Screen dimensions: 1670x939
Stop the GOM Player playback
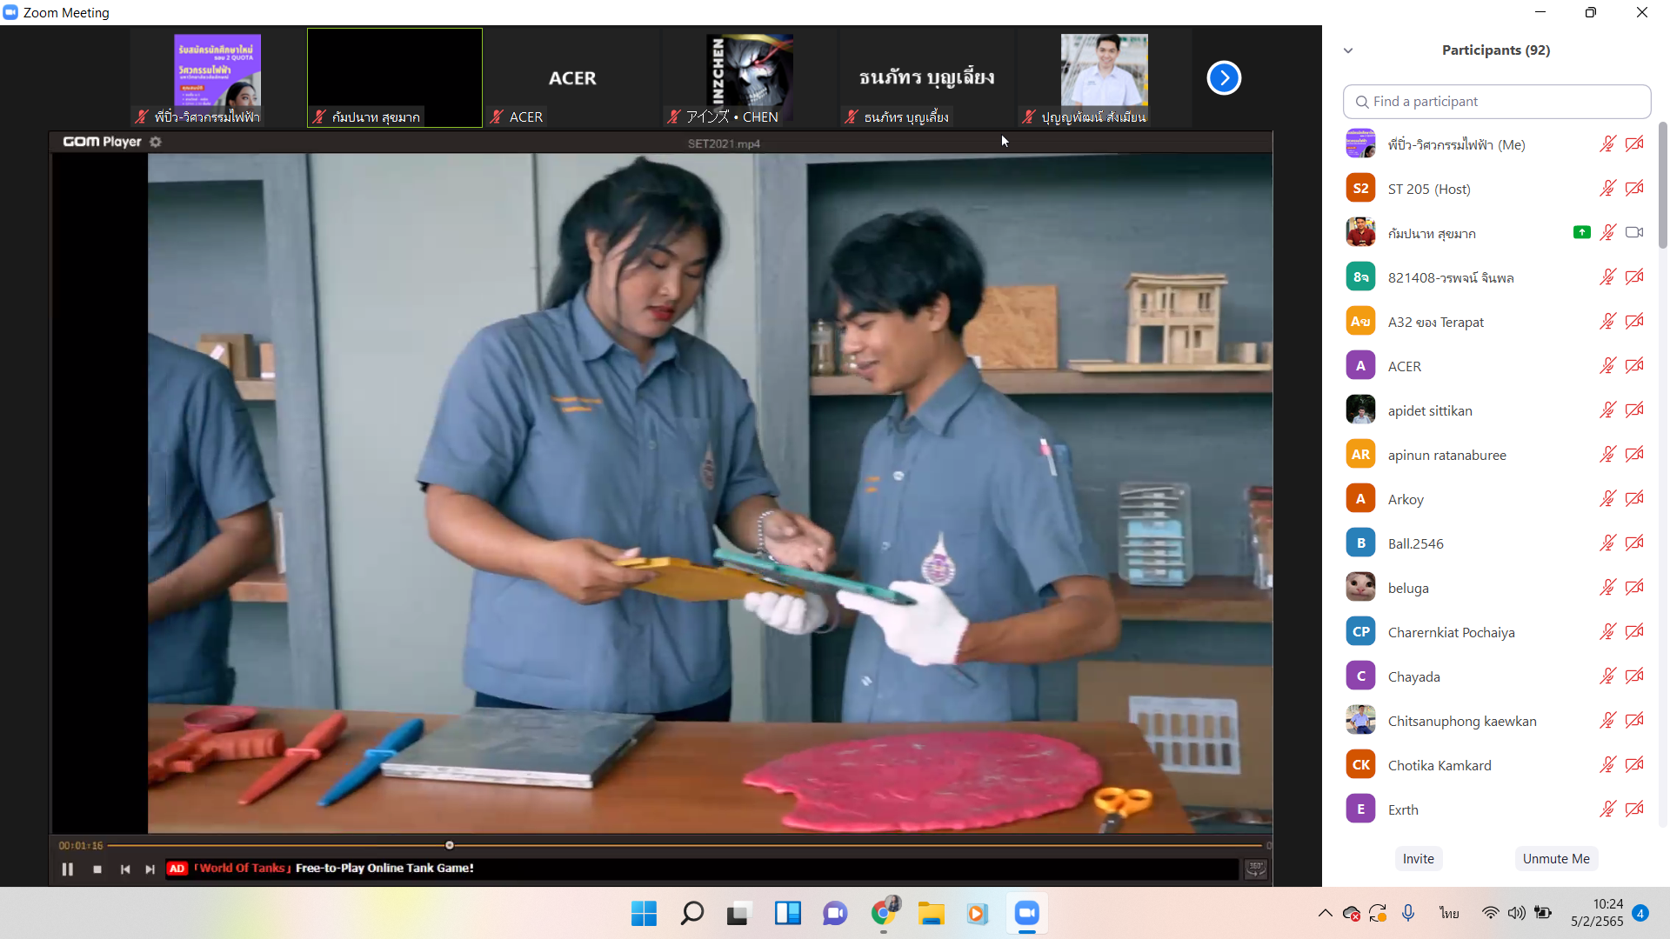click(97, 869)
